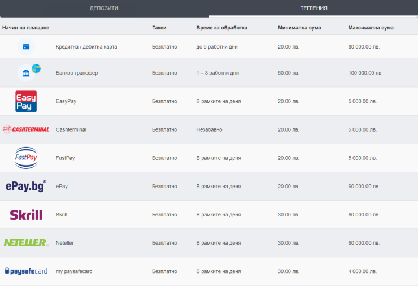Click the 'Такси' column header
The width and height of the screenshot is (418, 286).
[x=159, y=28]
